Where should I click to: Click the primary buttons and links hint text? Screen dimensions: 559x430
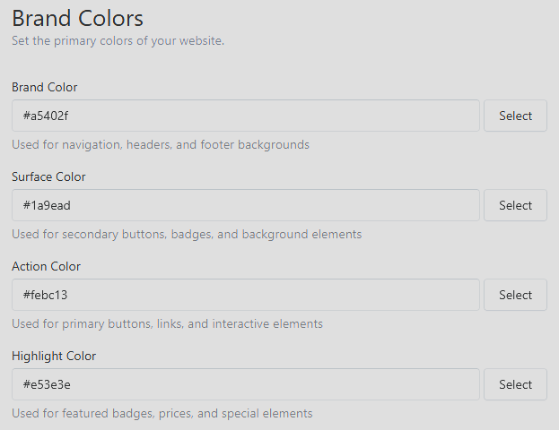[167, 324]
